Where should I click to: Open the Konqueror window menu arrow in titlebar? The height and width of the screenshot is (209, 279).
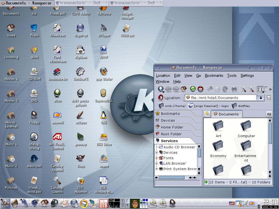159,68
